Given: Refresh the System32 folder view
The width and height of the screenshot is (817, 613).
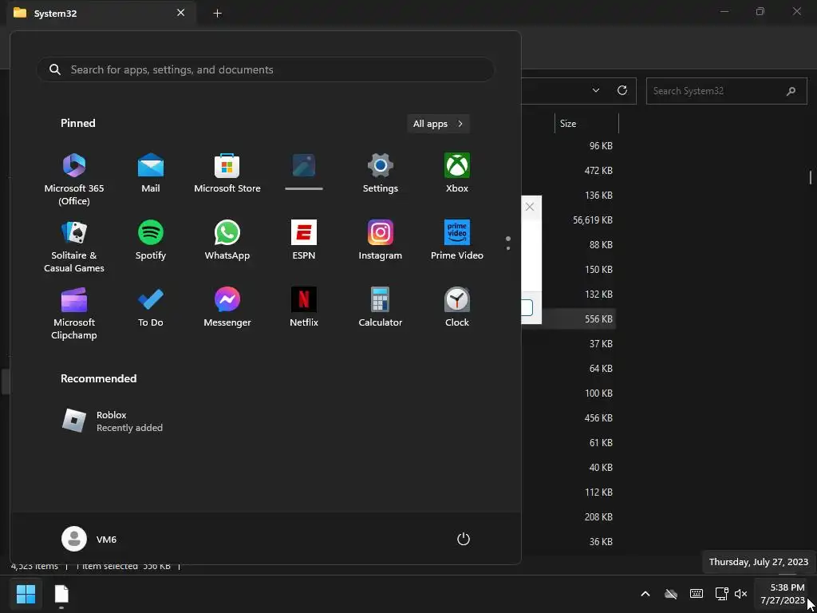Looking at the screenshot, I should (x=622, y=91).
